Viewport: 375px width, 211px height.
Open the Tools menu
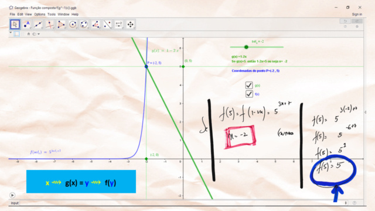click(x=51, y=14)
